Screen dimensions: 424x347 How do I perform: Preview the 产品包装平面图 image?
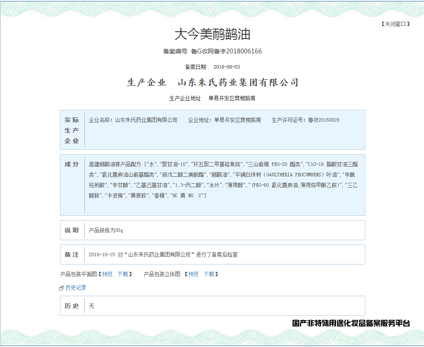[107, 274]
